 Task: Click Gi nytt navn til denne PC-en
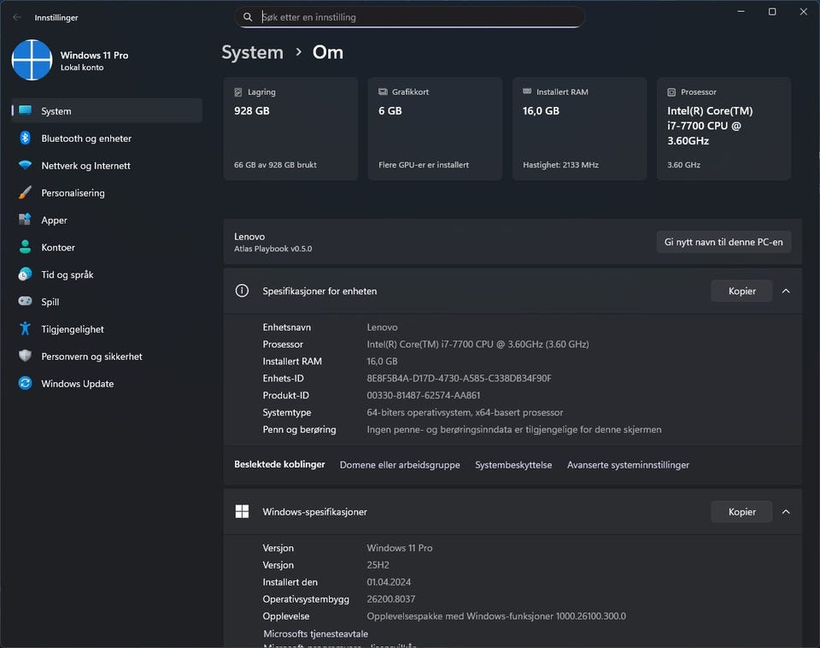[723, 242]
